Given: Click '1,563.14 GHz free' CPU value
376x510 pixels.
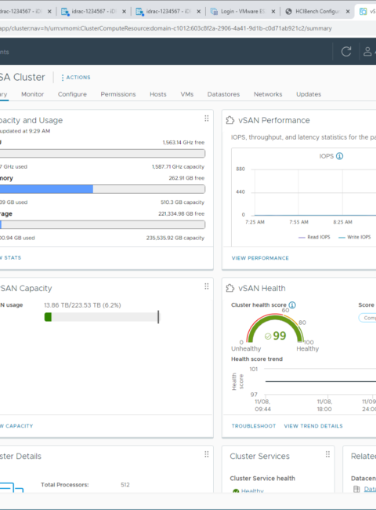Looking at the screenshot, I should click(183, 143).
